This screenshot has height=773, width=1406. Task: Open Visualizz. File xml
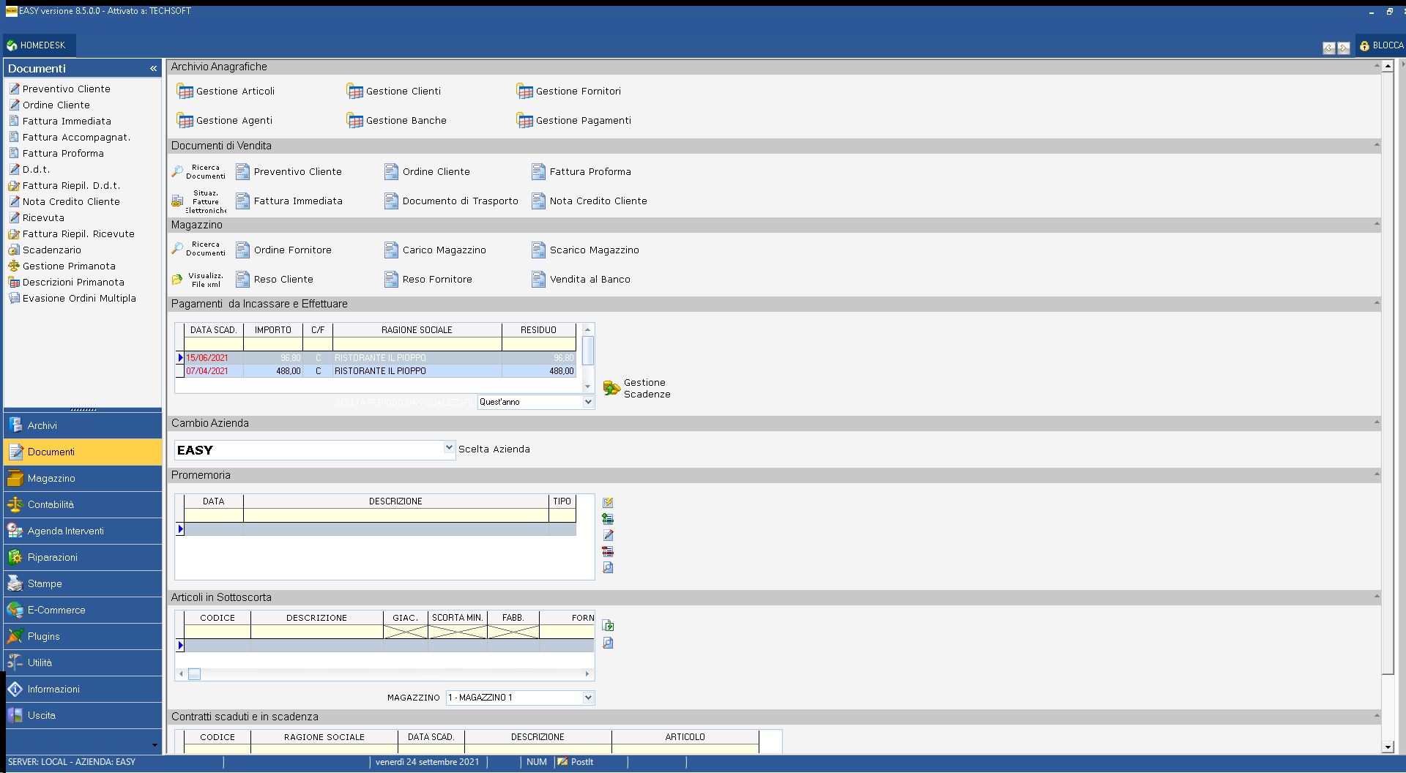click(198, 280)
